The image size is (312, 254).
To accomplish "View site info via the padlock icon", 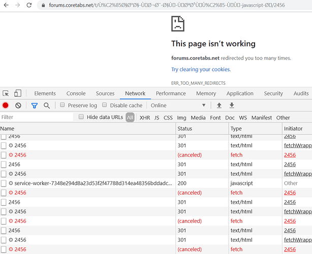I will (43, 5).
